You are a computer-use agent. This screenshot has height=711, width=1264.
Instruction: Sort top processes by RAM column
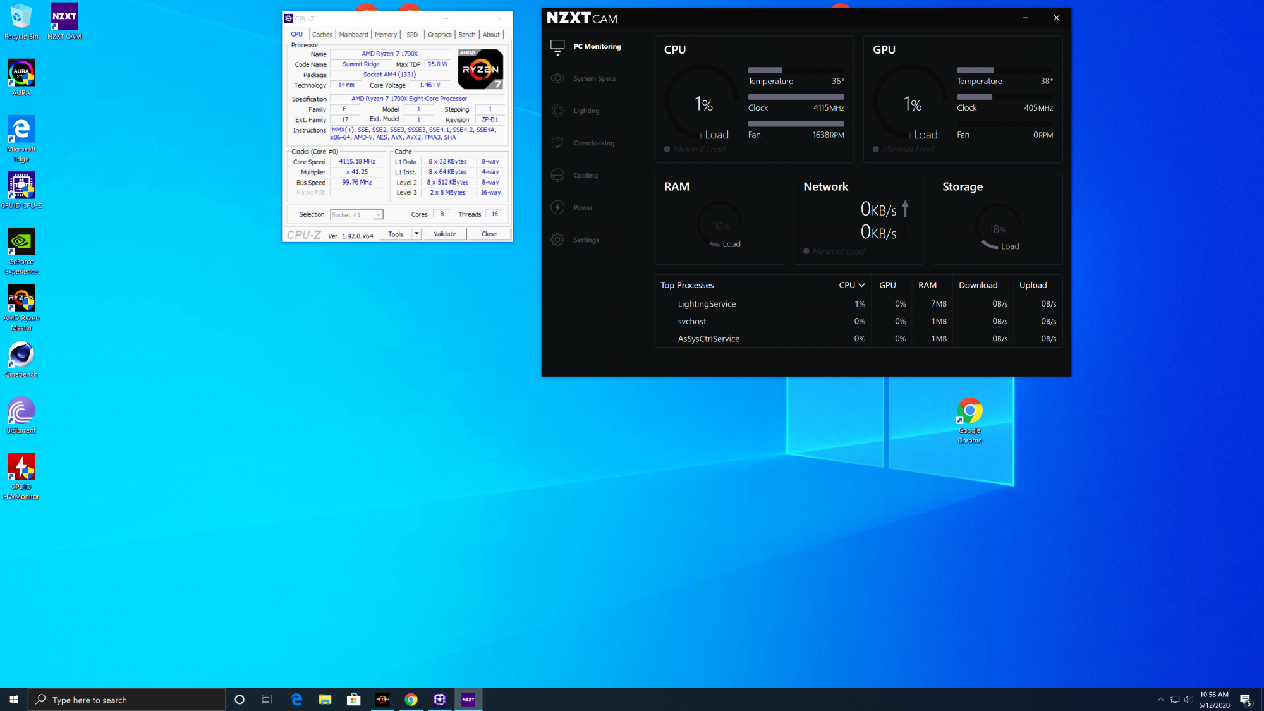point(927,285)
